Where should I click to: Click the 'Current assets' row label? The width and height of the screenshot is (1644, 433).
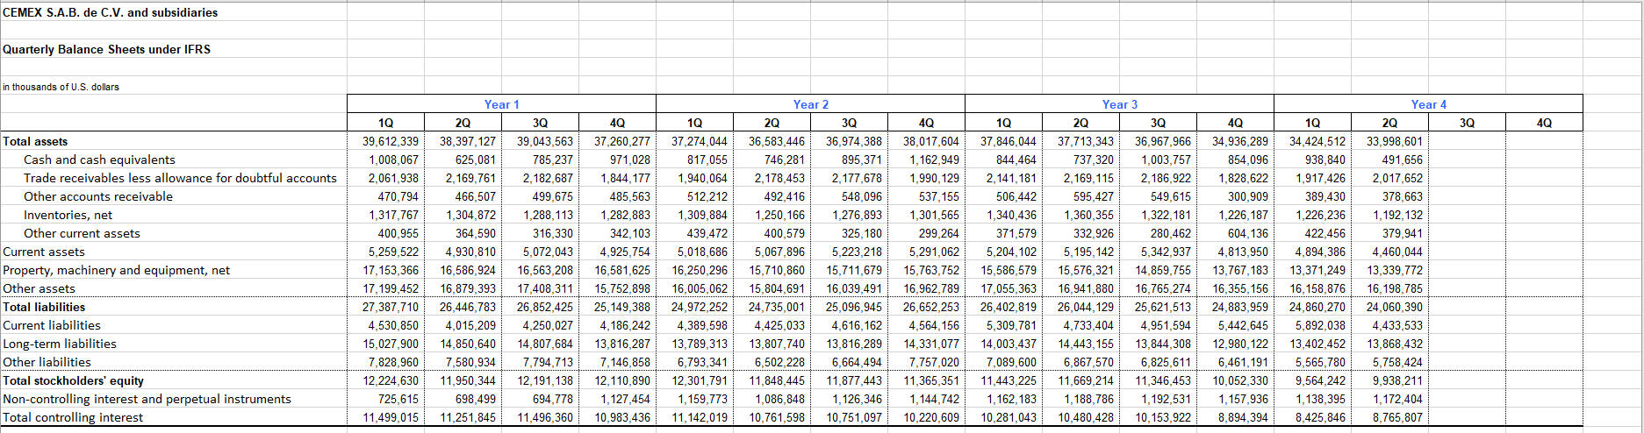pos(44,252)
